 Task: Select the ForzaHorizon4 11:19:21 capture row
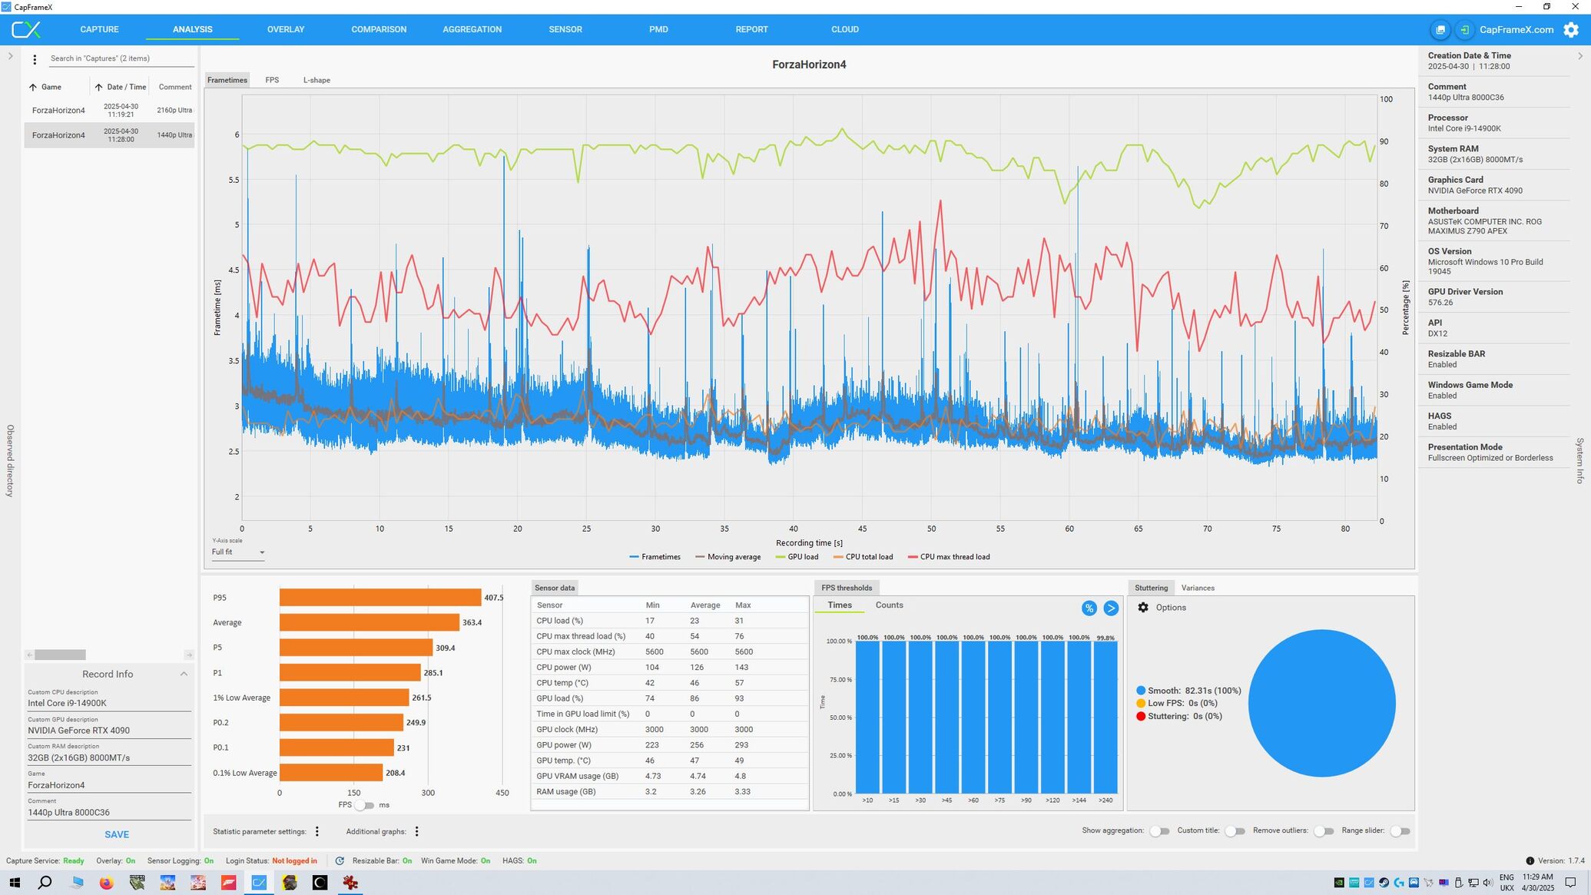click(109, 110)
